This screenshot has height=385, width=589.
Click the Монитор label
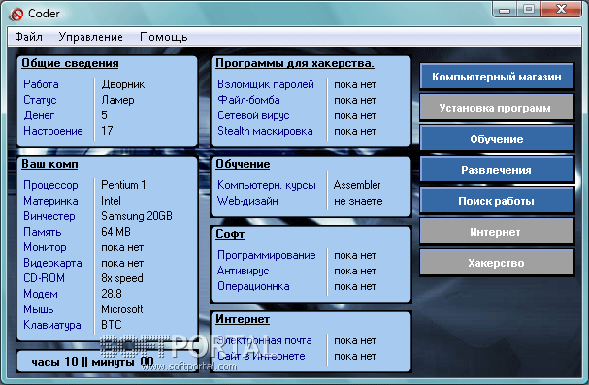tap(45, 247)
